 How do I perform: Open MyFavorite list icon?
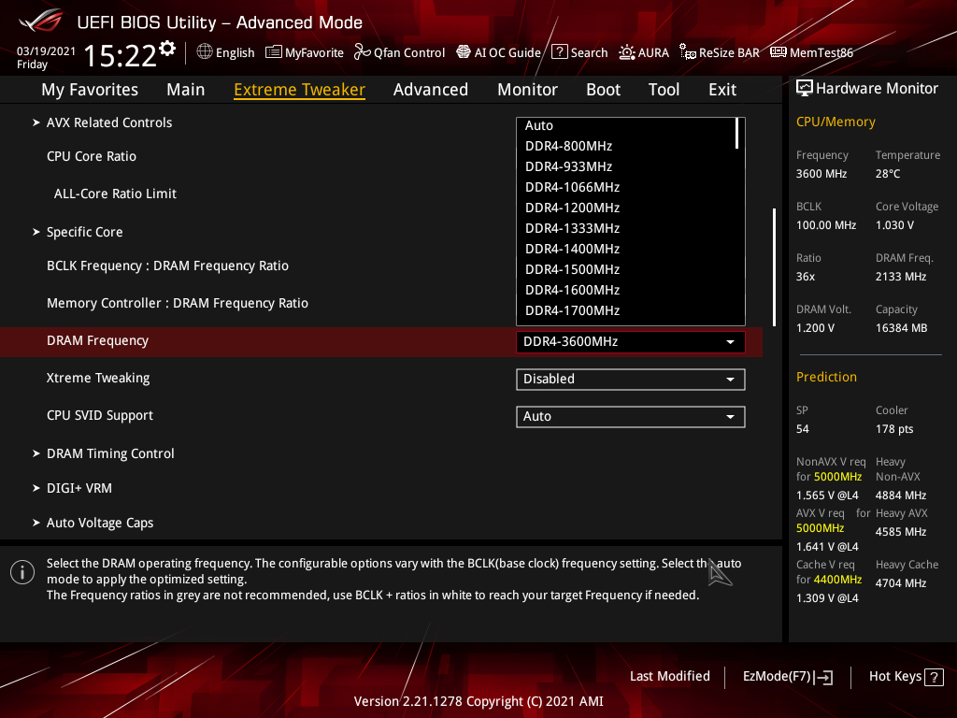[x=274, y=52]
